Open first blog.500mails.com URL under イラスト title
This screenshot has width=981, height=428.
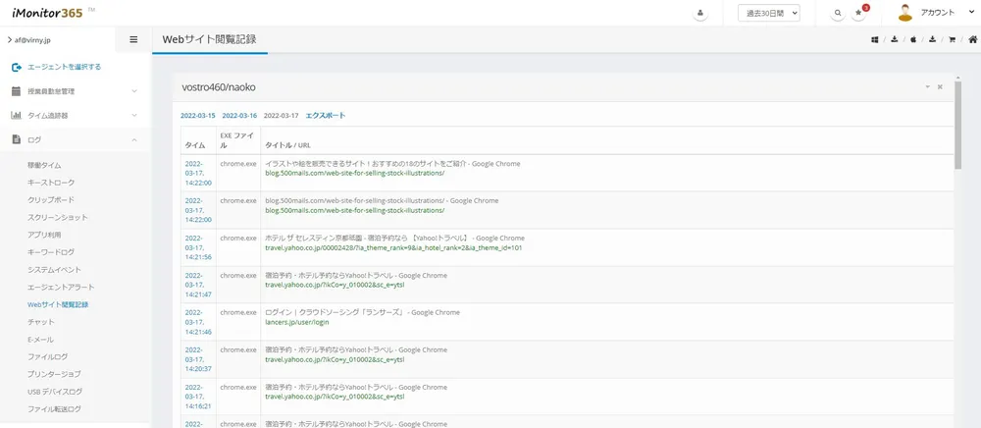(355, 174)
